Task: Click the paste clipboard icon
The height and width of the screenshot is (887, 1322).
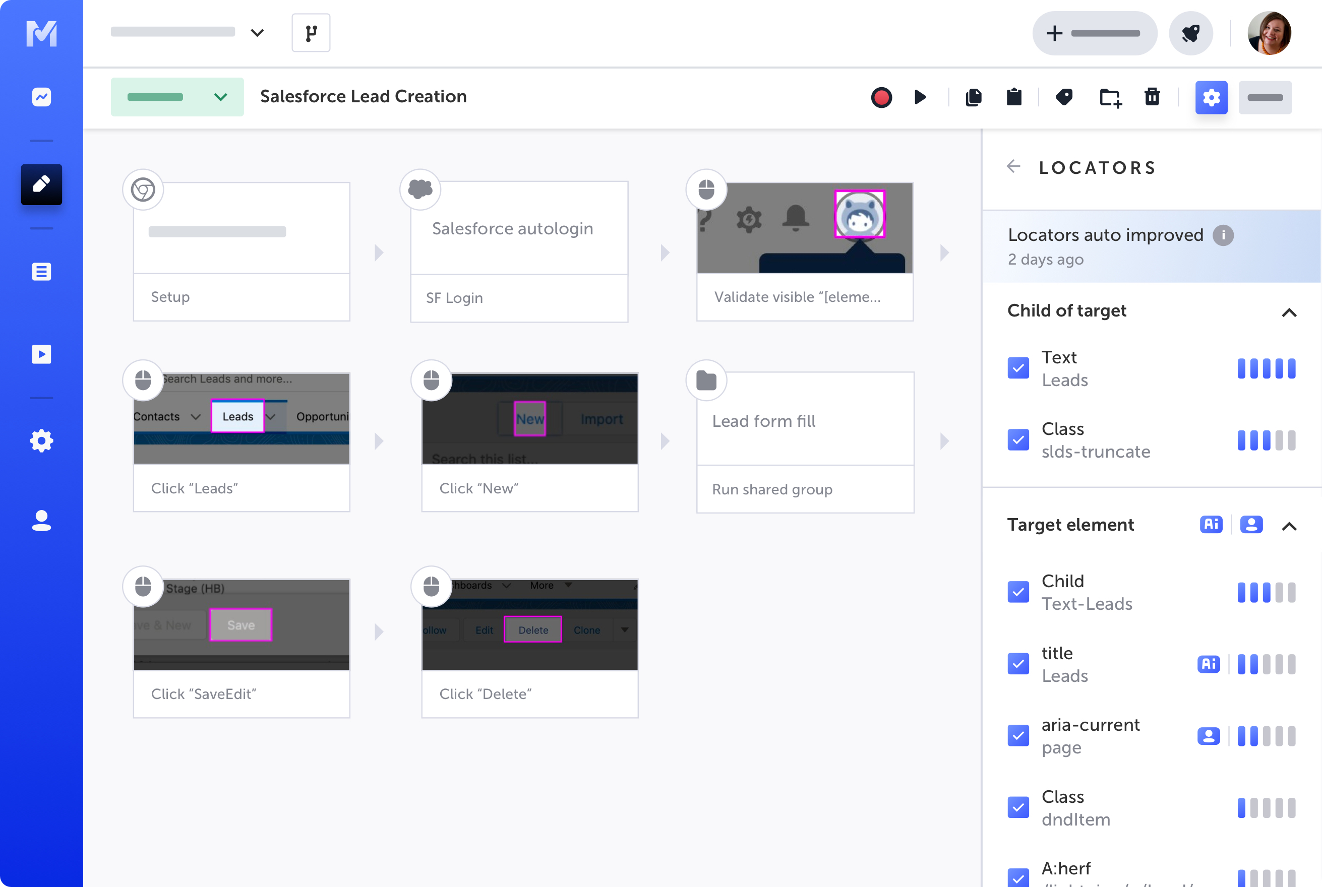Action: pyautogui.click(x=1014, y=97)
